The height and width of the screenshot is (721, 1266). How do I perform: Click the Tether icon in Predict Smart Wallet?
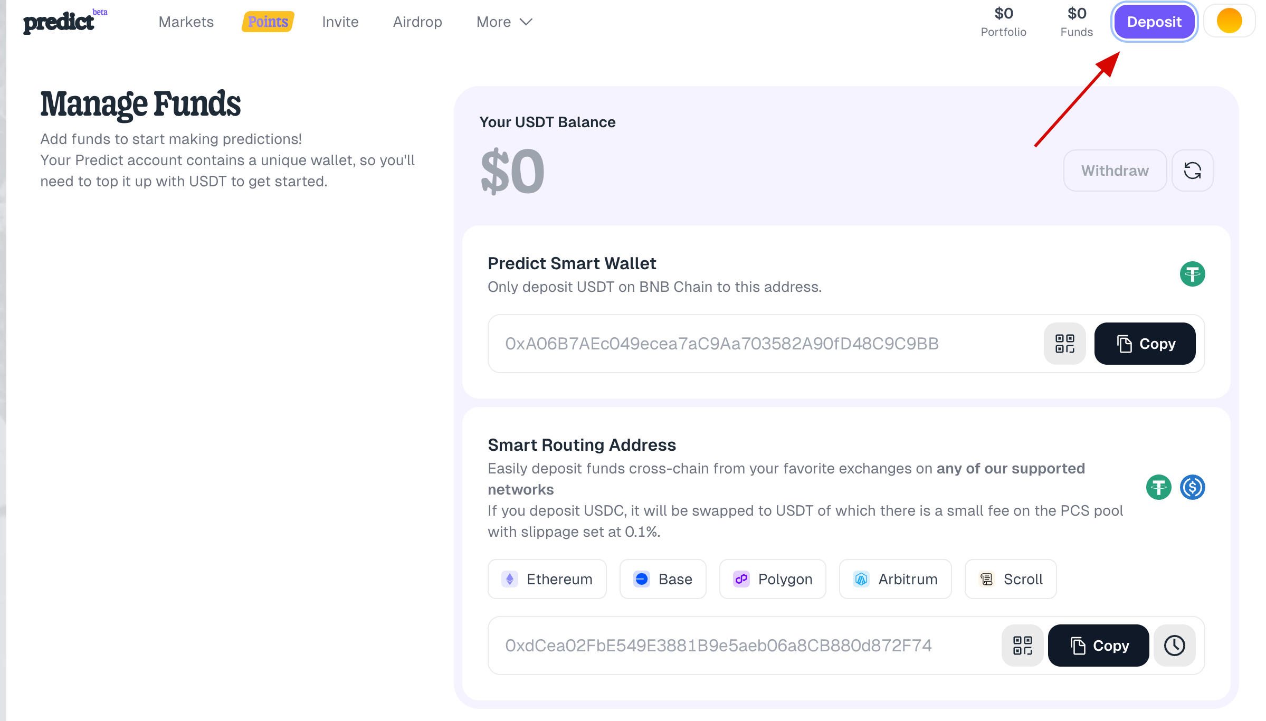(x=1192, y=274)
